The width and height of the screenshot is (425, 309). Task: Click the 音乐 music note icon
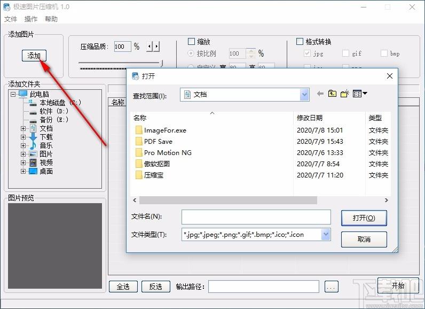tap(33, 145)
